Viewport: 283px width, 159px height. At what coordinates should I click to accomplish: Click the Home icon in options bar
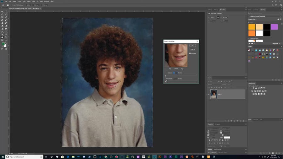pyautogui.click(x=3, y=5)
